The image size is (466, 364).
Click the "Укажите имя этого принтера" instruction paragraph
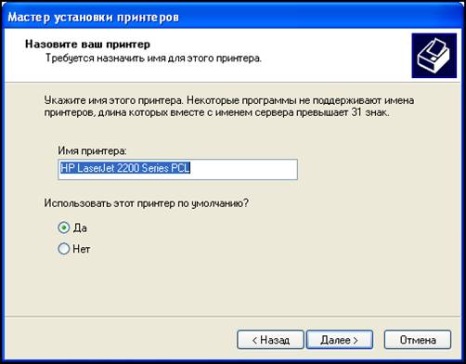coord(229,107)
